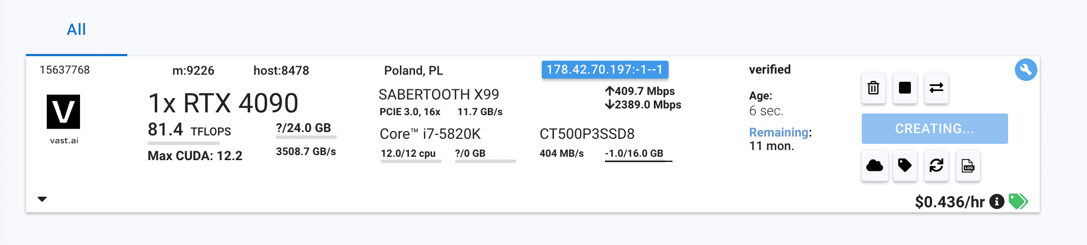Click the green tags icon near price

(1018, 201)
